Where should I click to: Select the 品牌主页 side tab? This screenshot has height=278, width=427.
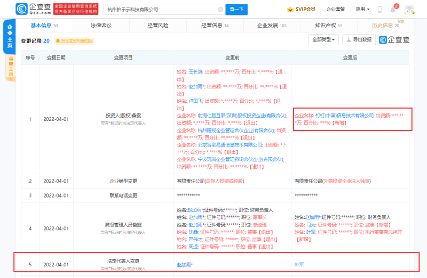[x=11, y=68]
